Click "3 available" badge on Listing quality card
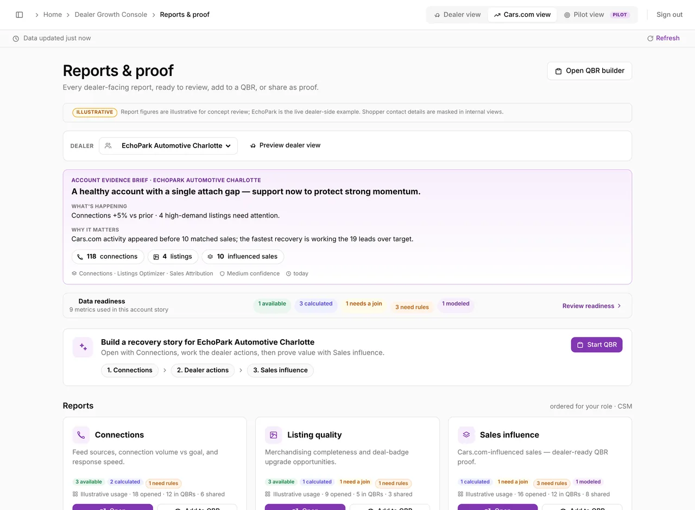695x510 pixels. [281, 482]
